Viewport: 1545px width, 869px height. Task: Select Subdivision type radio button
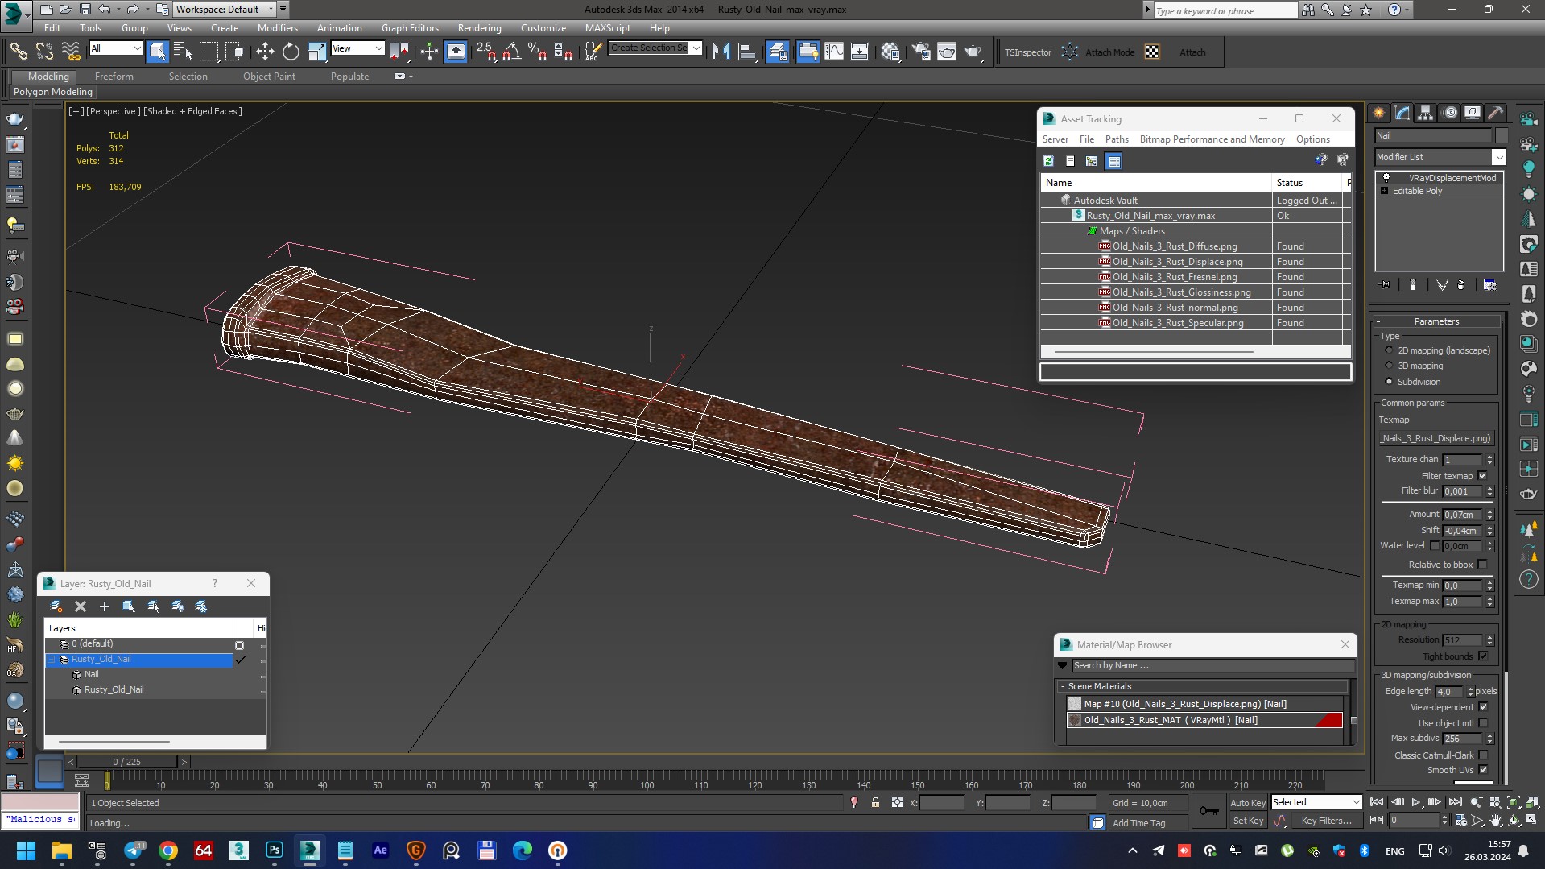pos(1389,382)
